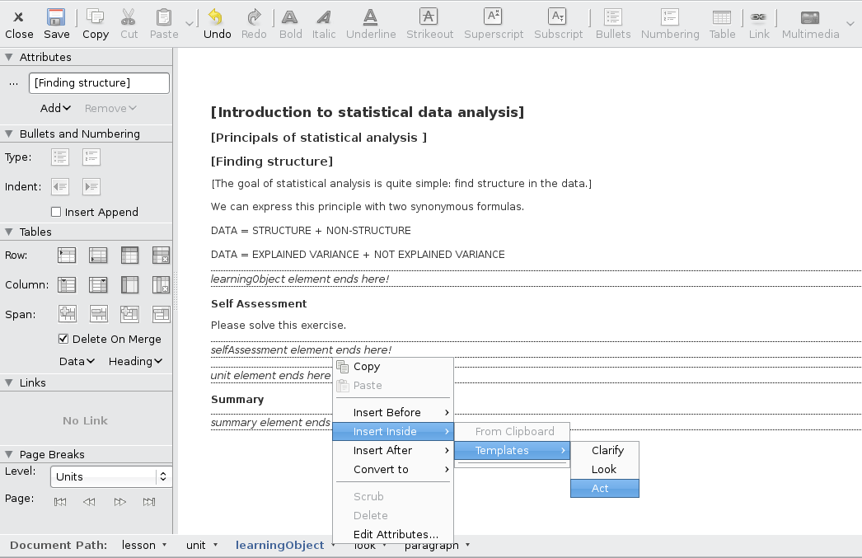Click the Copy toolbar icon
862x558 pixels.
pyautogui.click(x=96, y=17)
